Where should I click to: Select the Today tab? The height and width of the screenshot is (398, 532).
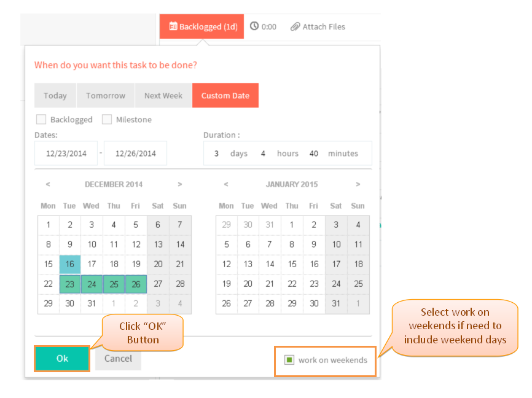pyautogui.click(x=55, y=95)
